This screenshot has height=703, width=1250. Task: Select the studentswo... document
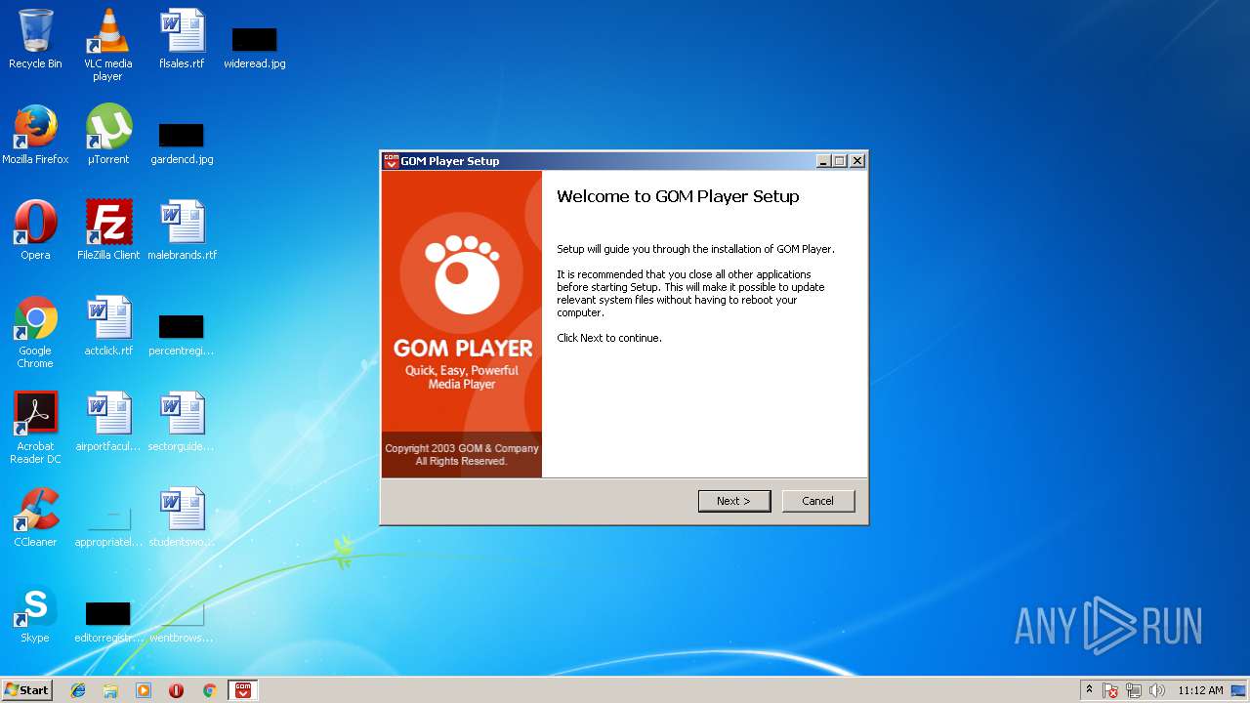click(182, 517)
